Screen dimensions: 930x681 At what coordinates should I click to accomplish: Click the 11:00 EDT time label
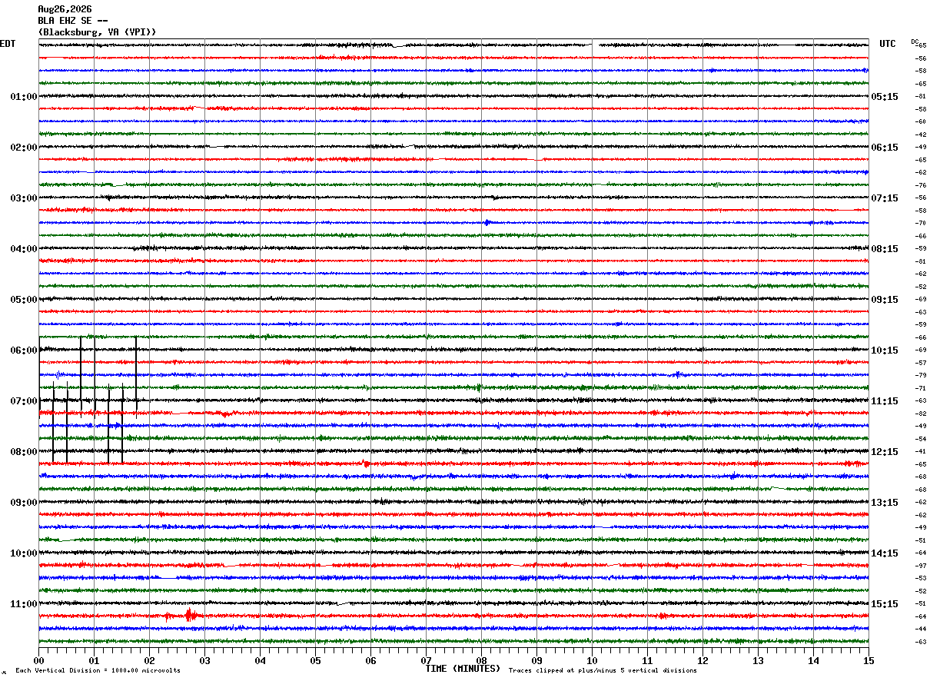[x=24, y=604]
